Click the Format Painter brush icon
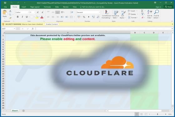Screen dimensions: 175x117 tap(10, 18)
